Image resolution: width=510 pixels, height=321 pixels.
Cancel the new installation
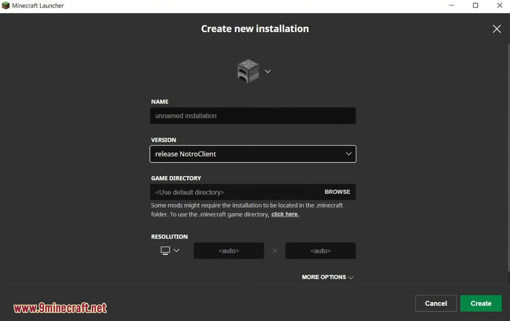[436, 303]
